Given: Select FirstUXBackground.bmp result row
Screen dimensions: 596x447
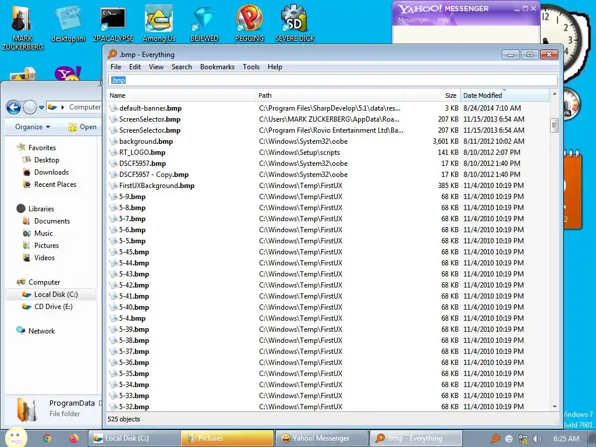Looking at the screenshot, I should (x=328, y=186).
